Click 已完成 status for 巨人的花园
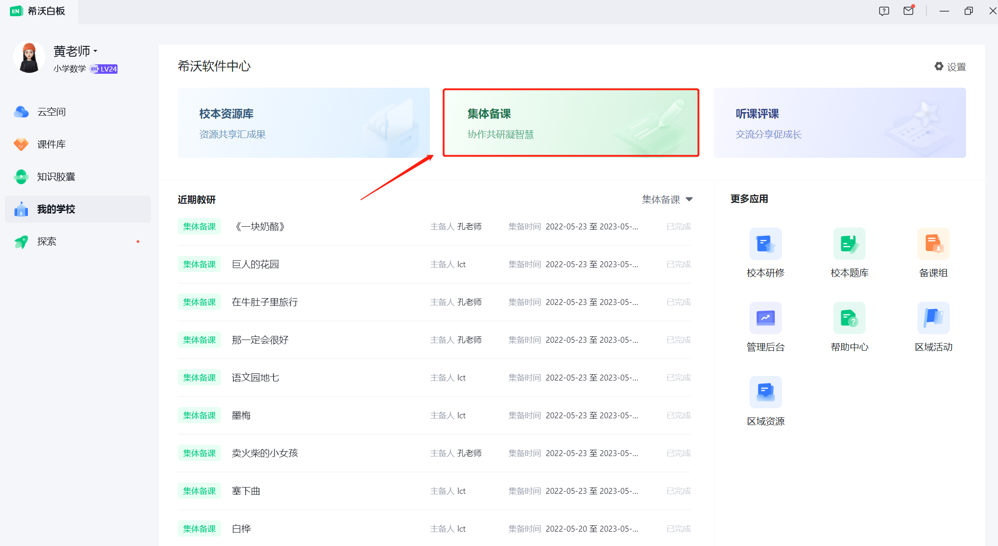The image size is (998, 546). pyautogui.click(x=678, y=264)
